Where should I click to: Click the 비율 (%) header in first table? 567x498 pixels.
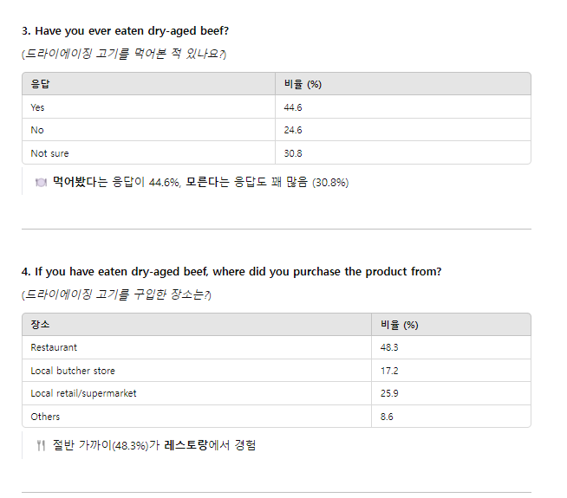(303, 85)
